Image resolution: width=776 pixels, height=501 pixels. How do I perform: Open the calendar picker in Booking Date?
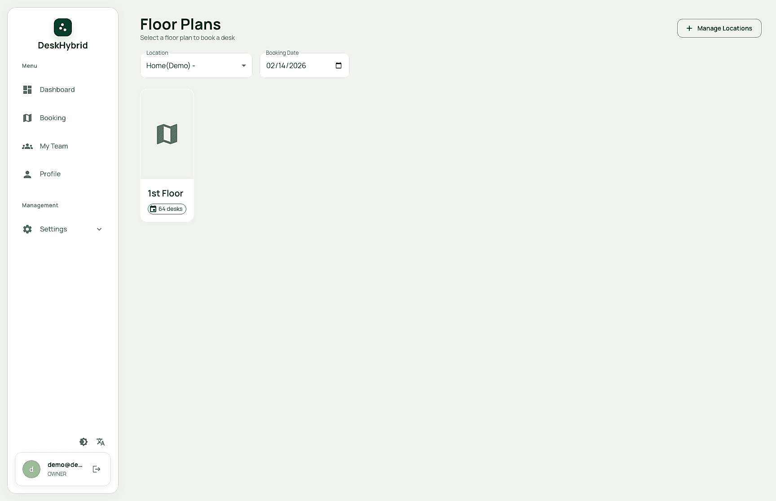pos(338,65)
